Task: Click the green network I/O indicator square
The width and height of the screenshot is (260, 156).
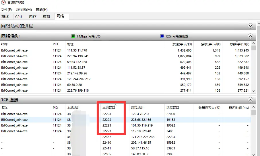Action: pos(73,36)
